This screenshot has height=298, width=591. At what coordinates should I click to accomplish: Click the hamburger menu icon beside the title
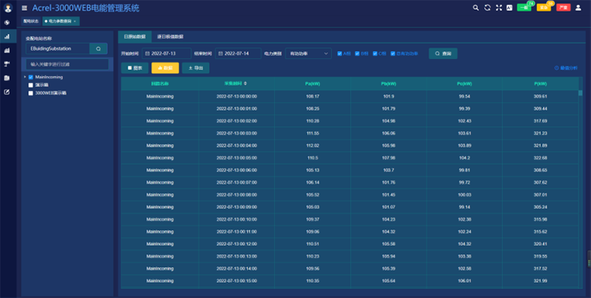[24, 7]
